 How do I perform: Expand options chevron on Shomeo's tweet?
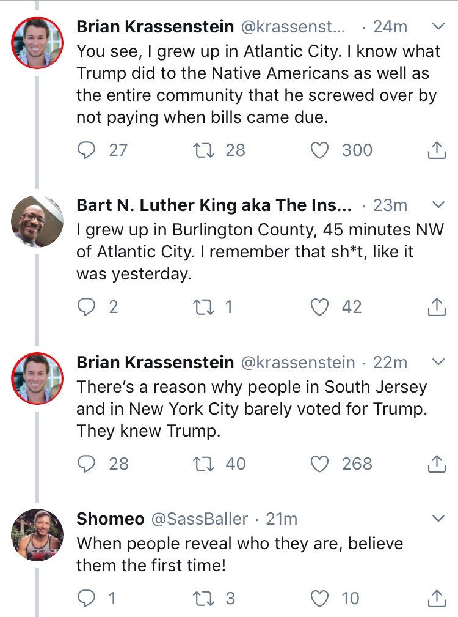pos(438,519)
